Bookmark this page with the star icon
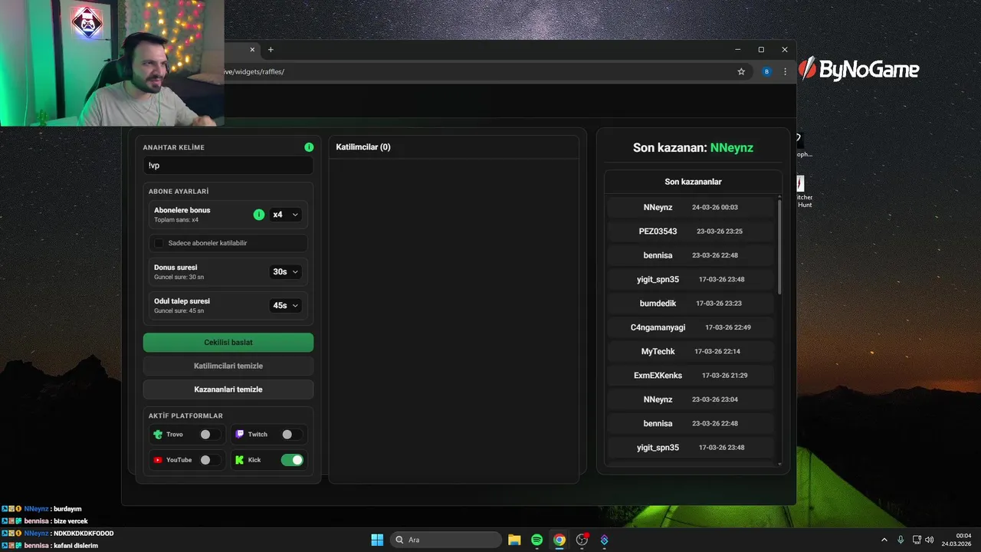Viewport: 981px width, 552px height. 741,71
